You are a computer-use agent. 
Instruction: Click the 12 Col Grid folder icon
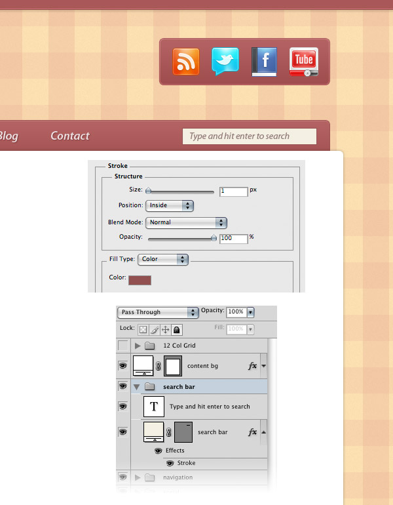coord(149,346)
